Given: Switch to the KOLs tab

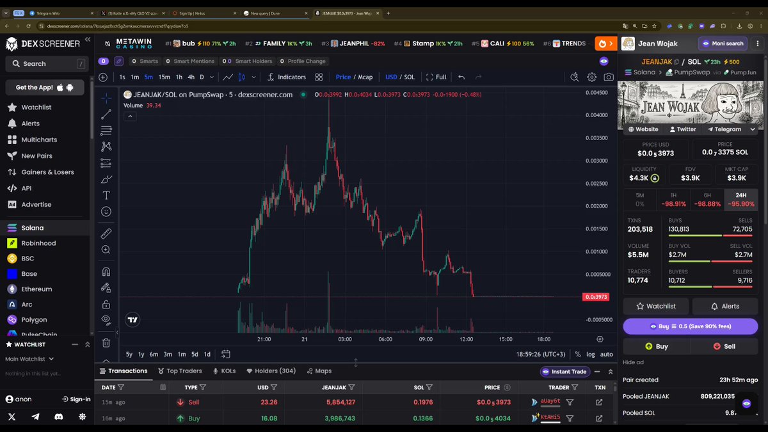Looking at the screenshot, I should tap(224, 371).
